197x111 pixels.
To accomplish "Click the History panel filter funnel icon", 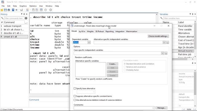I will pyautogui.click(x=22, y=14).
